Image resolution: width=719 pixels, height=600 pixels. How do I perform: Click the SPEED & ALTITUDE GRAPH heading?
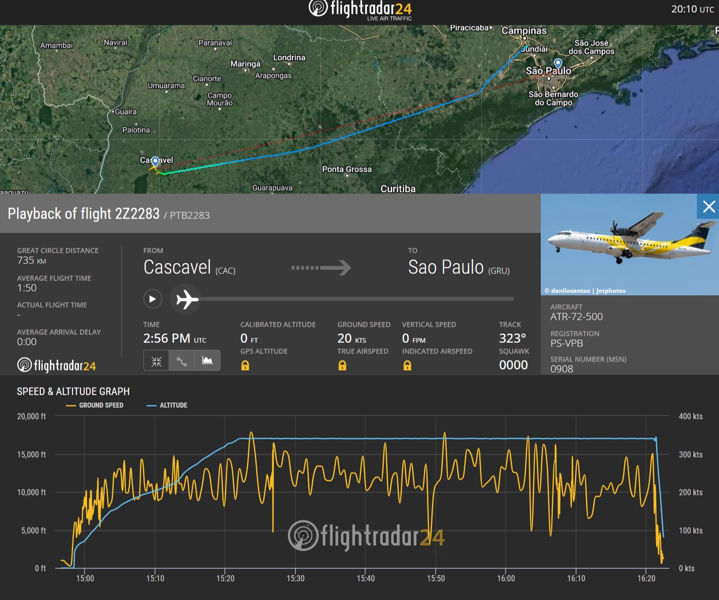[x=73, y=391]
